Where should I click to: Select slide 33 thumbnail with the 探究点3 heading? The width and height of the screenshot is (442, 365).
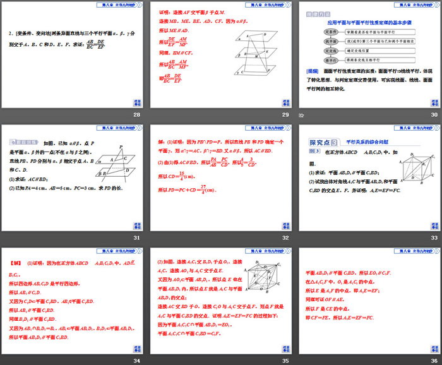tap(369, 178)
